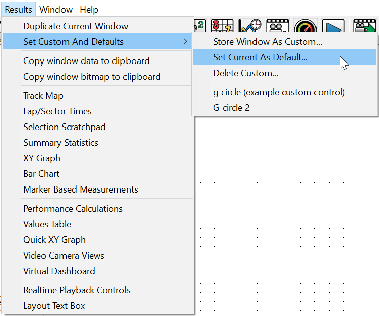
Task: Open the Window menu
Action: tap(56, 10)
